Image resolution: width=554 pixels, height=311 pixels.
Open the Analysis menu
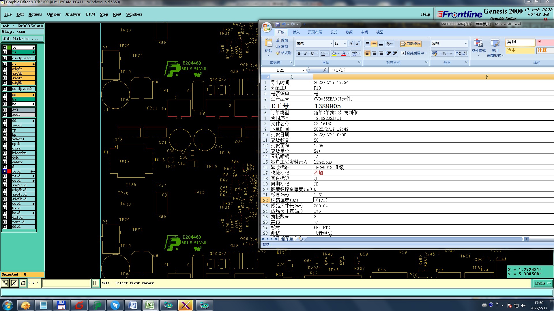click(73, 14)
